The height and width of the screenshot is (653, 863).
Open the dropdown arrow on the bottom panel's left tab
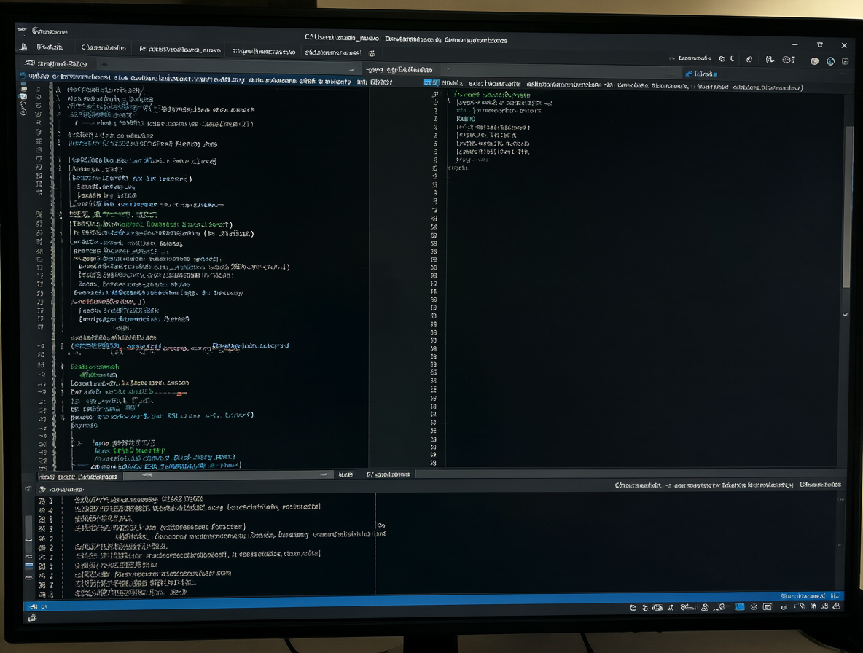click(324, 474)
